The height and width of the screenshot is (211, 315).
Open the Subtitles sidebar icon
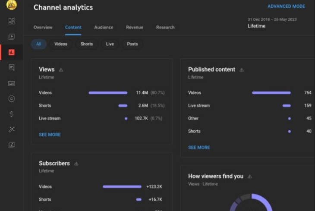12,83
